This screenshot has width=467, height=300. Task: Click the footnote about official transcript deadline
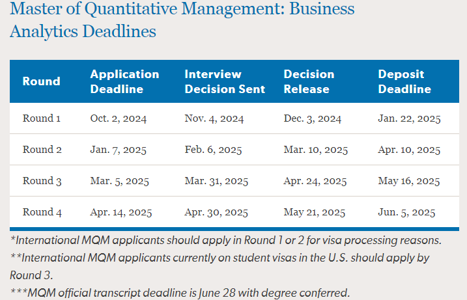pyautogui.click(x=180, y=293)
